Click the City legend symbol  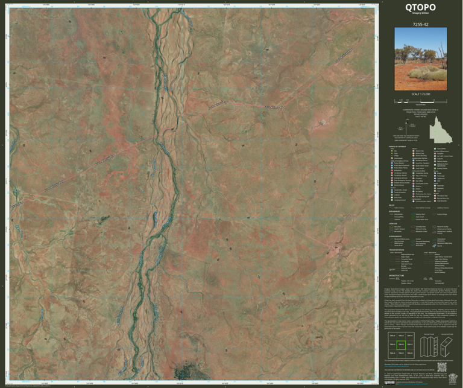(x=392, y=151)
